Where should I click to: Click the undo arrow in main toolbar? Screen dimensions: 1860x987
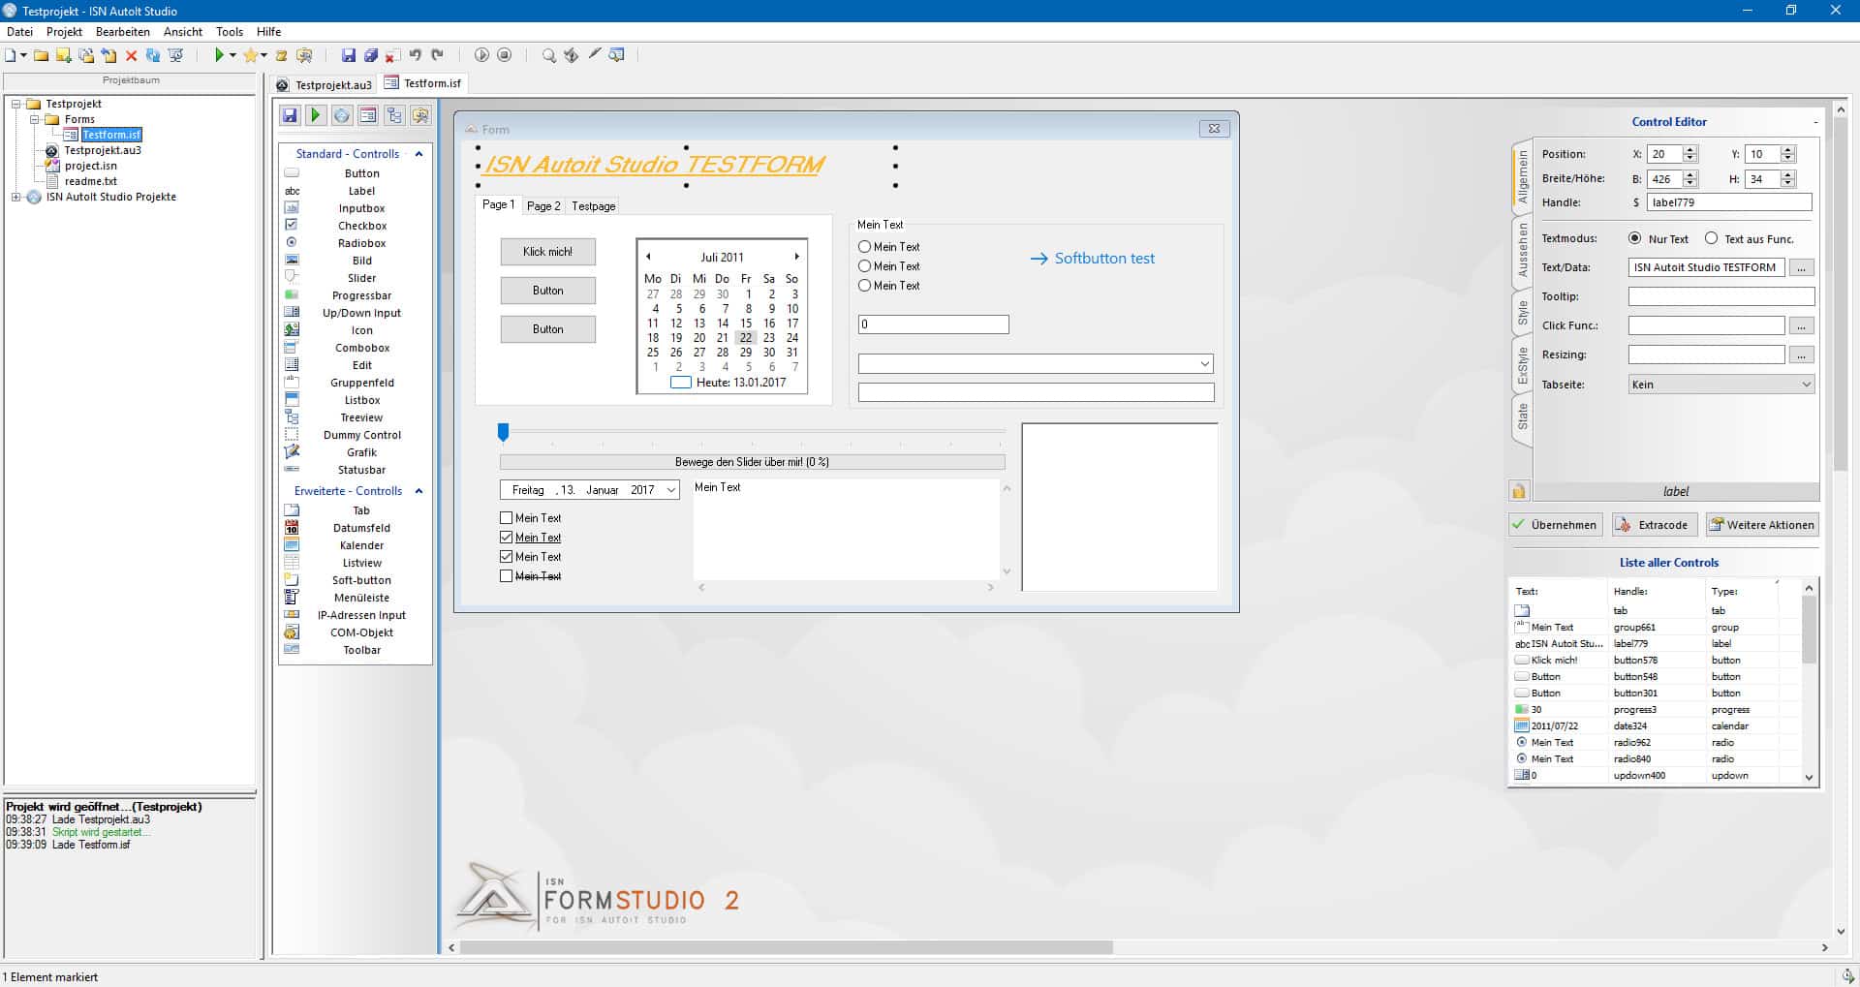(415, 55)
